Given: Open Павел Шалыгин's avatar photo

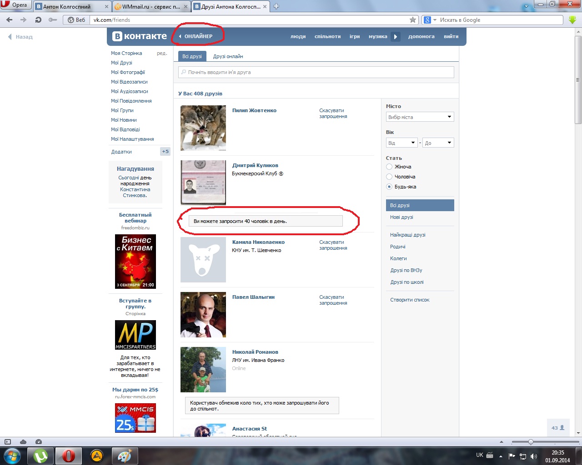Looking at the screenshot, I should click(x=203, y=315).
